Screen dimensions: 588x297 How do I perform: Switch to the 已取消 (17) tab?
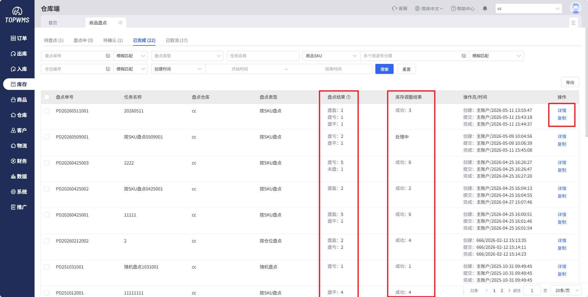tap(177, 40)
